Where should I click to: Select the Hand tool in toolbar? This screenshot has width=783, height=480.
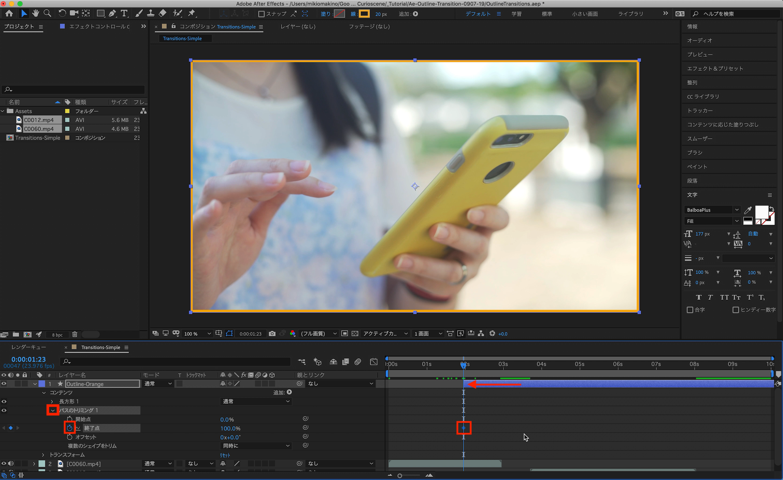36,13
